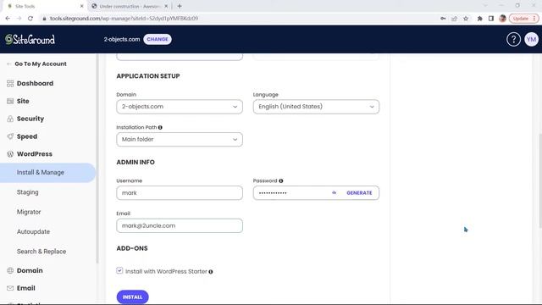Click the Email envelope icon
Screen dimensions: 542x305
(x=10, y=288)
